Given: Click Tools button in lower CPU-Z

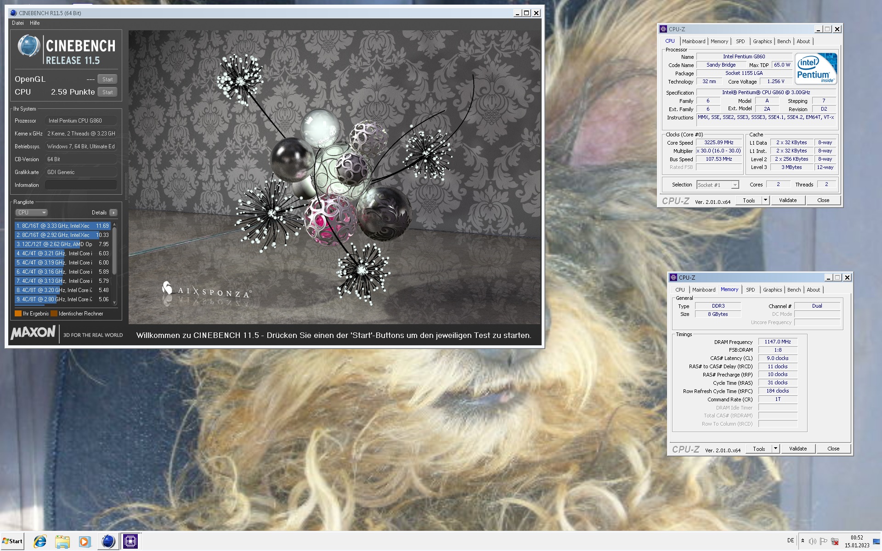Looking at the screenshot, I should click(x=759, y=449).
